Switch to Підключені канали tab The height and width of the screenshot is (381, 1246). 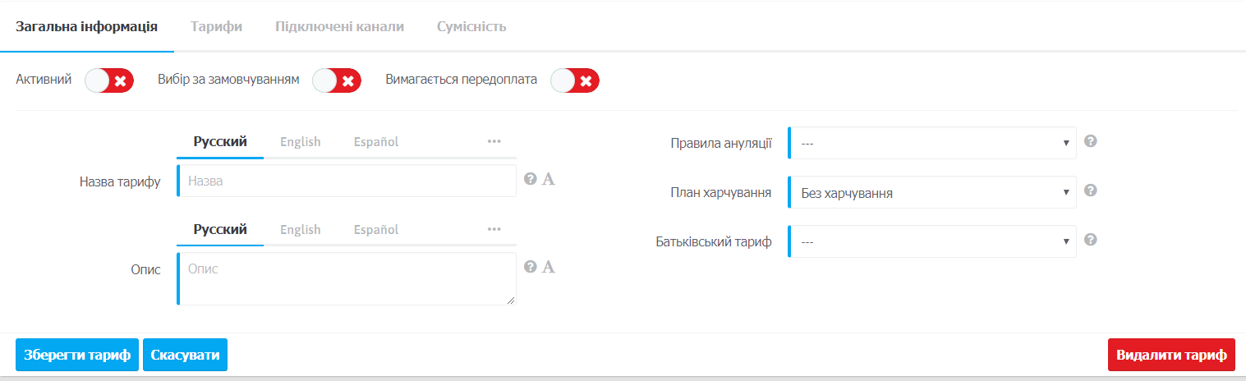pyautogui.click(x=340, y=26)
